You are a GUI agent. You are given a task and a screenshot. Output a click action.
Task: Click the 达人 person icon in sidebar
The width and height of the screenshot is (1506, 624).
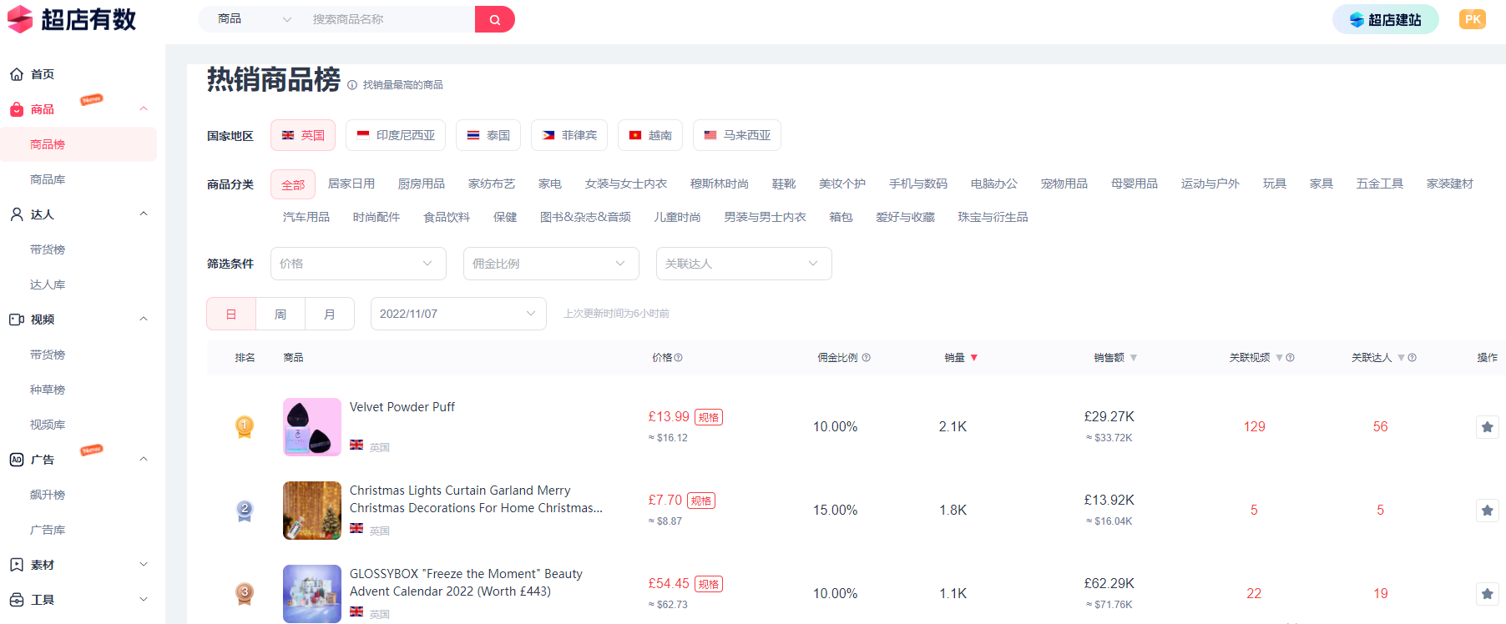tap(17, 214)
